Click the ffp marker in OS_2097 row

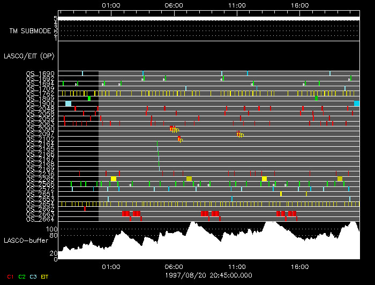[x=240, y=134]
